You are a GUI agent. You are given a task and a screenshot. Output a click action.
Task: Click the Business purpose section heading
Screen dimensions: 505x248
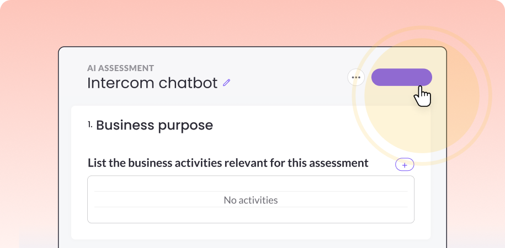tap(155, 126)
